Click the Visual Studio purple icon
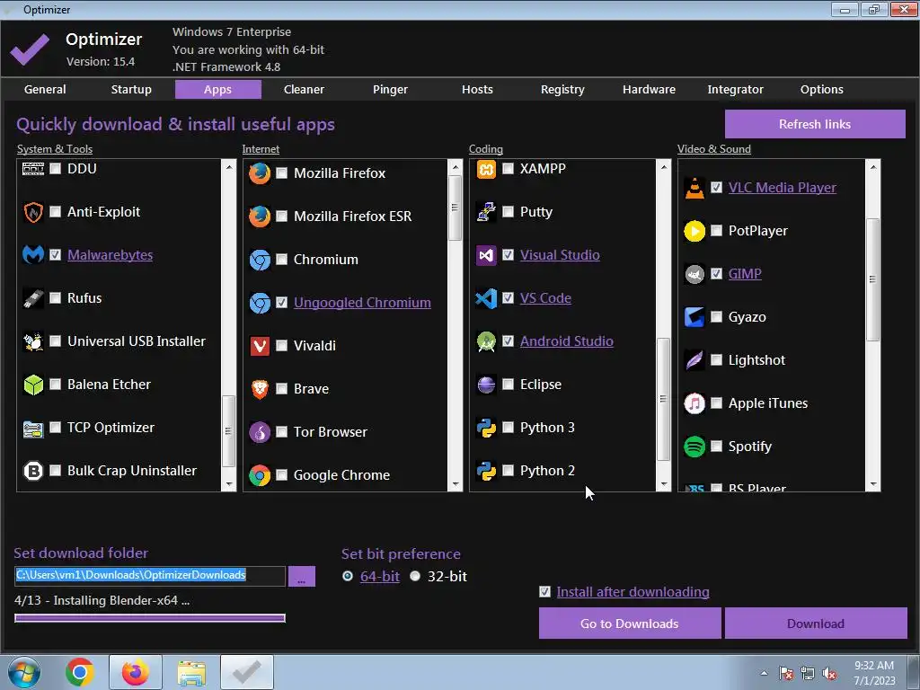This screenshot has height=690, width=920. point(486,255)
